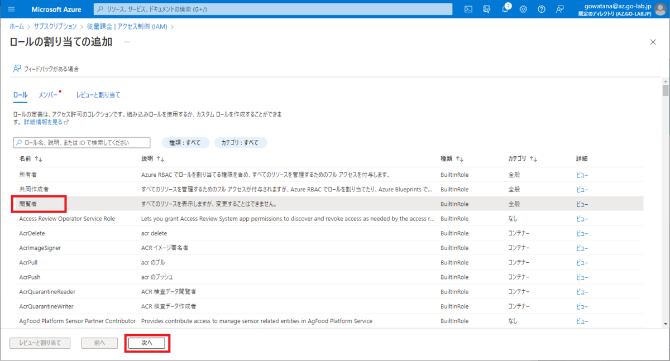The image size is (670, 361).
Task: Go to ホーム breadcrumb
Action: (x=17, y=26)
